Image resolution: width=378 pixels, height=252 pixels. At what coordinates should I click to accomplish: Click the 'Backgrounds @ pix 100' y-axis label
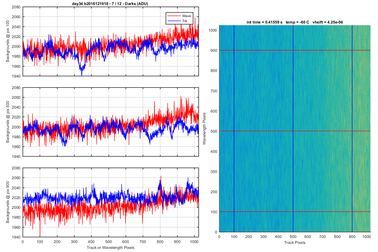8,41
